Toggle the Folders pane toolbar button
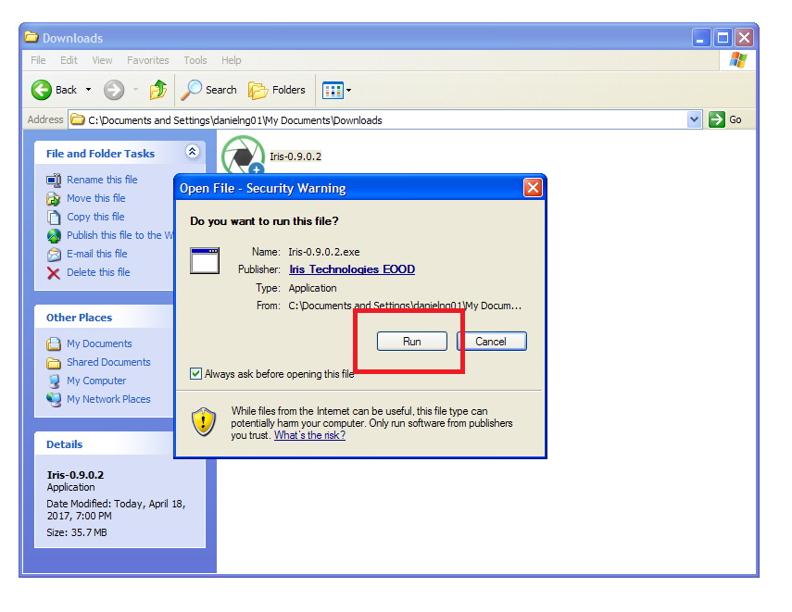Image resolution: width=792 pixels, height=612 pixels. tap(276, 90)
